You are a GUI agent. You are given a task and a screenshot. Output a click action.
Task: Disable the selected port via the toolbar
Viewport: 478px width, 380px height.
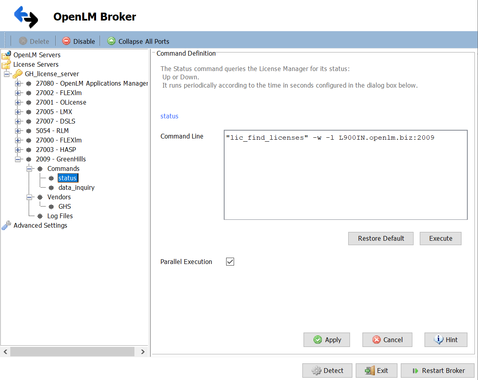tap(78, 41)
